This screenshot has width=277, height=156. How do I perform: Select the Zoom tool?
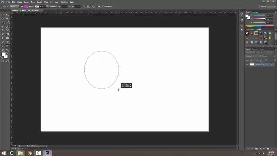(7, 50)
